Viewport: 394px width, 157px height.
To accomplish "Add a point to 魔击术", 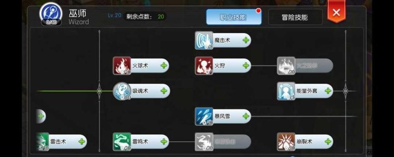I will (x=246, y=40).
